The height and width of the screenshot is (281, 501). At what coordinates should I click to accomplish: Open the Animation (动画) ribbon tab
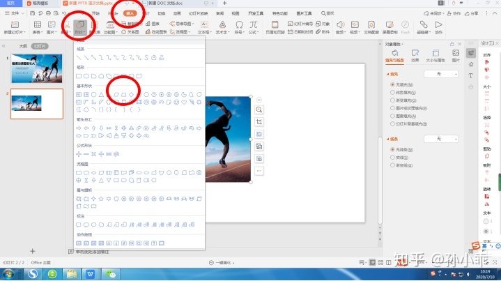click(x=177, y=13)
